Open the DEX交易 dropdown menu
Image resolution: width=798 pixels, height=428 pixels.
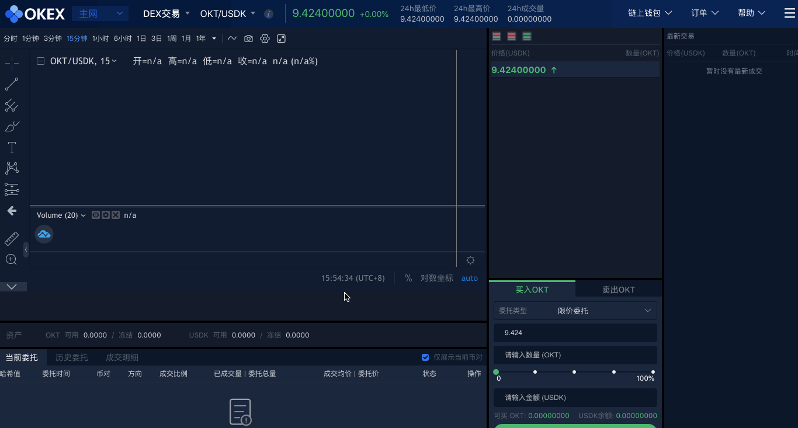(x=166, y=13)
